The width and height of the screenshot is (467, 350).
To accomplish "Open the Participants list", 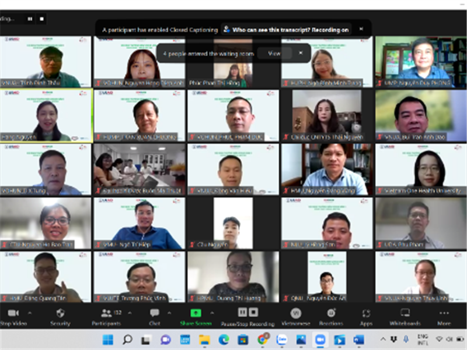I will point(106,313).
